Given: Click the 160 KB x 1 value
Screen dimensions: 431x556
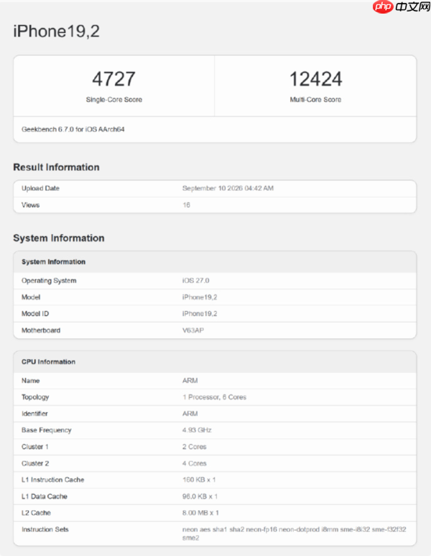Looking at the screenshot, I should click(199, 480).
